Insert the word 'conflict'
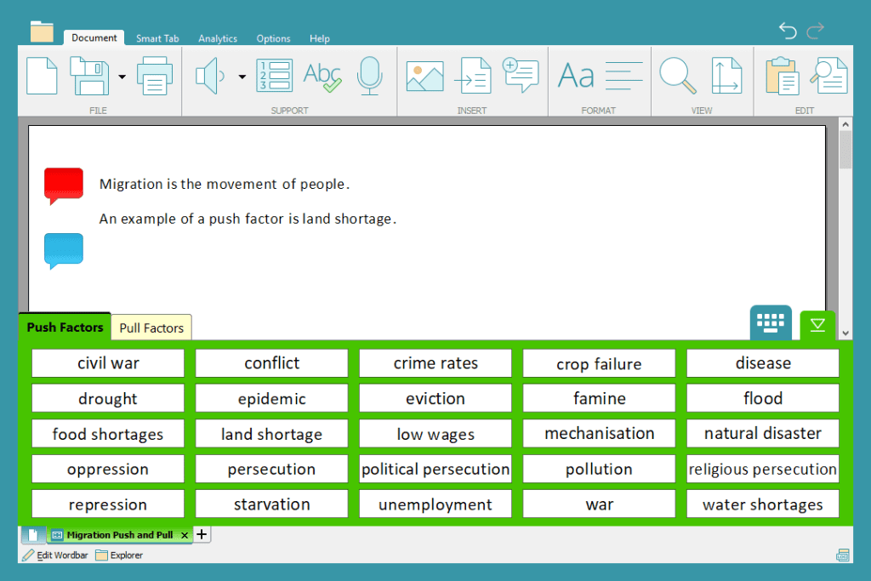The width and height of the screenshot is (871, 581). point(271,363)
